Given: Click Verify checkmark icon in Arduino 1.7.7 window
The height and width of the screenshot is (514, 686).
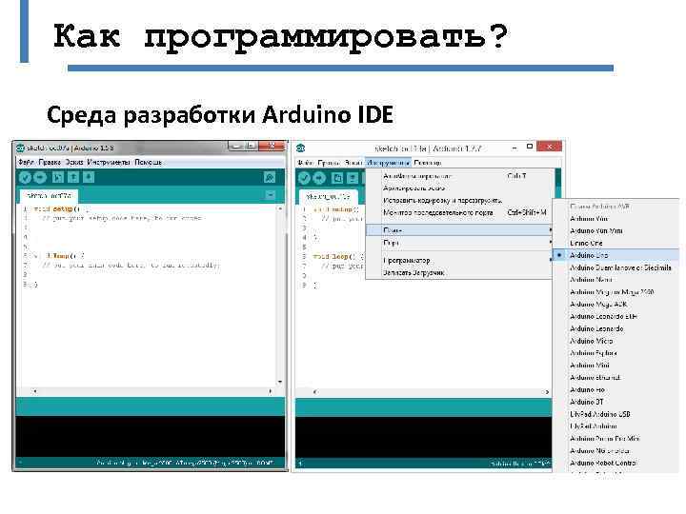Looking at the screenshot, I should click(x=304, y=178).
